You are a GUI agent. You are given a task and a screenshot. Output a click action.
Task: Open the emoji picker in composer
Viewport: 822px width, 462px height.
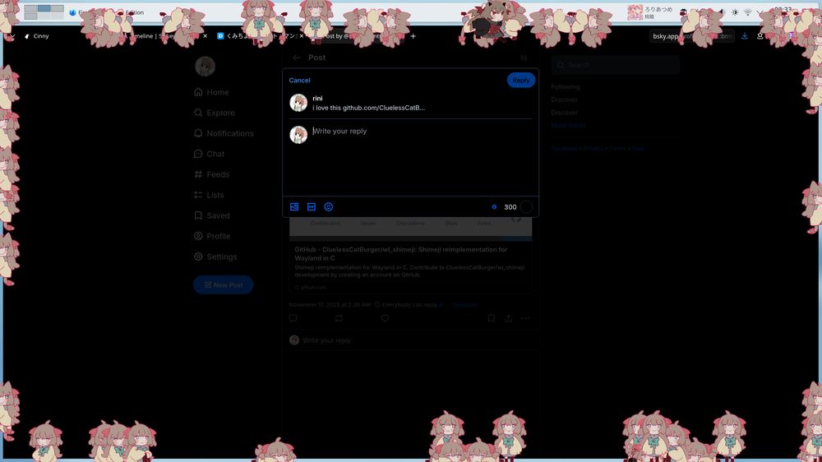tap(329, 206)
